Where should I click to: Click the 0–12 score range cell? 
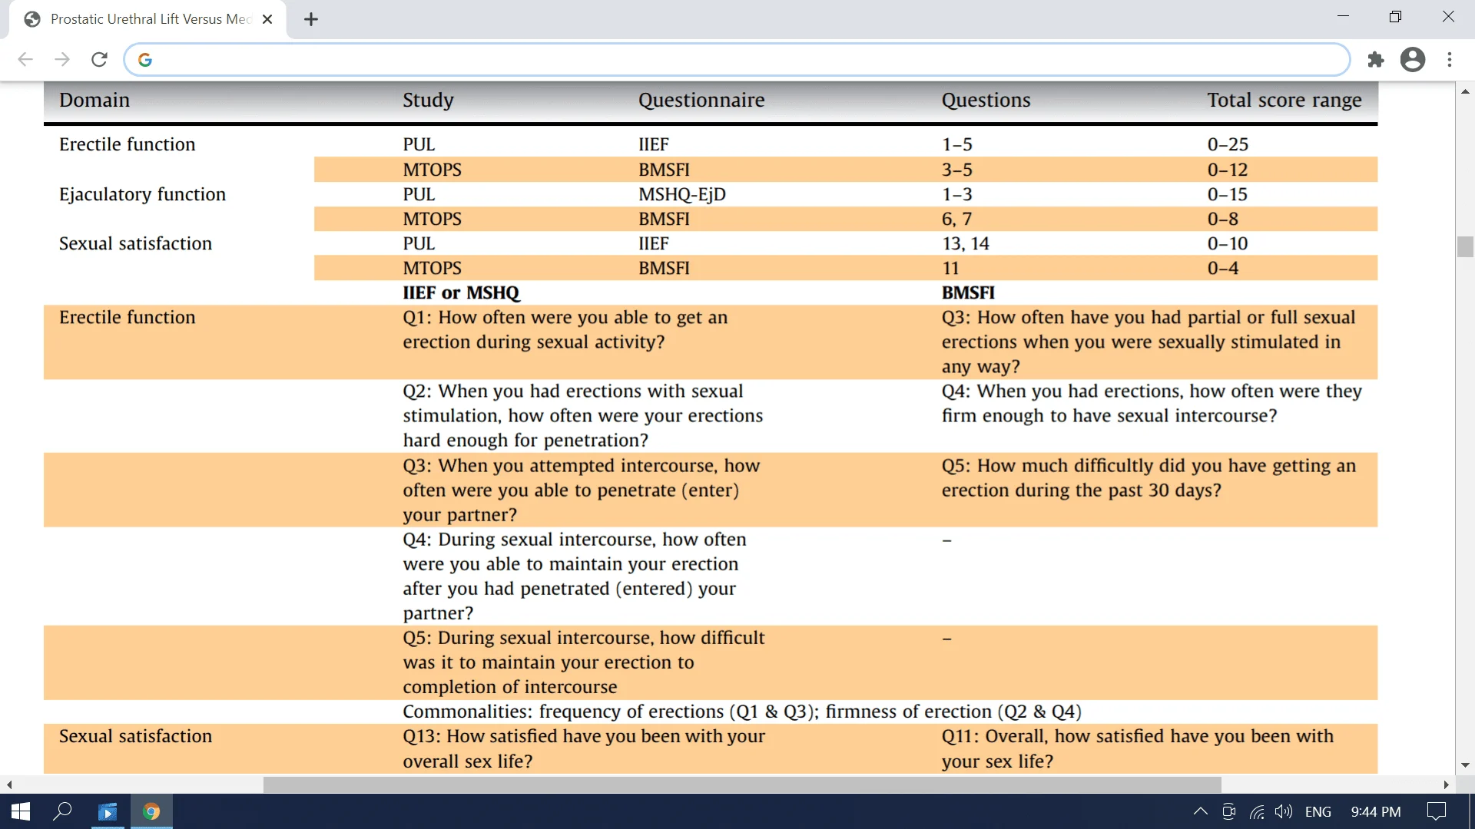pos(1228,170)
